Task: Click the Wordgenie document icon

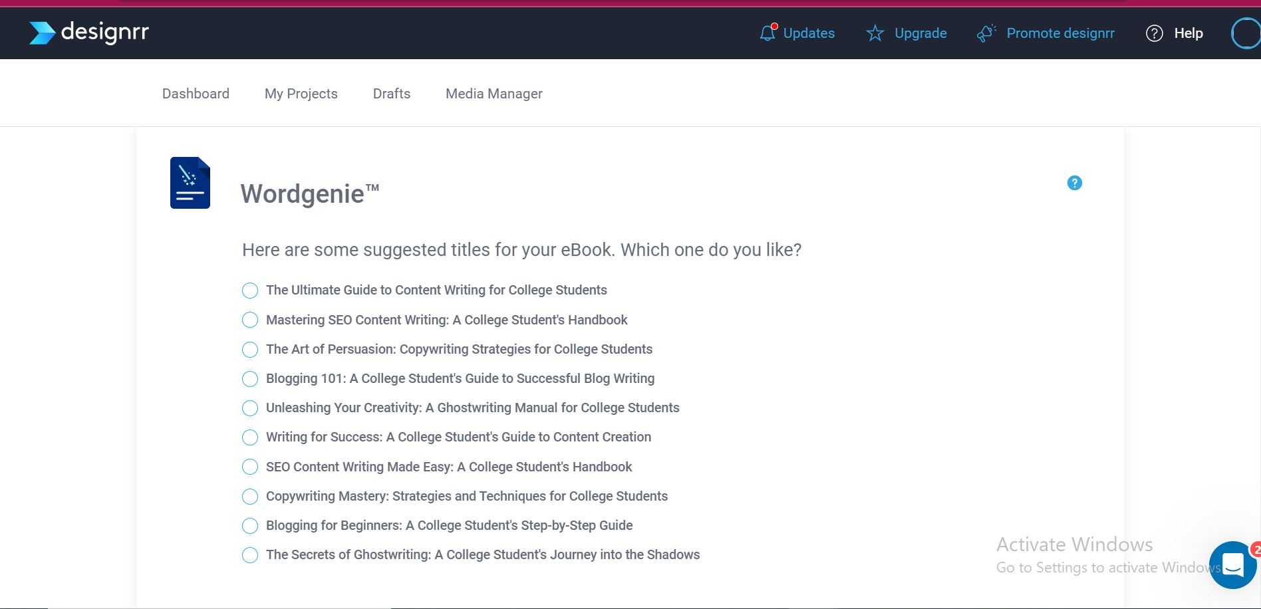Action: tap(190, 182)
